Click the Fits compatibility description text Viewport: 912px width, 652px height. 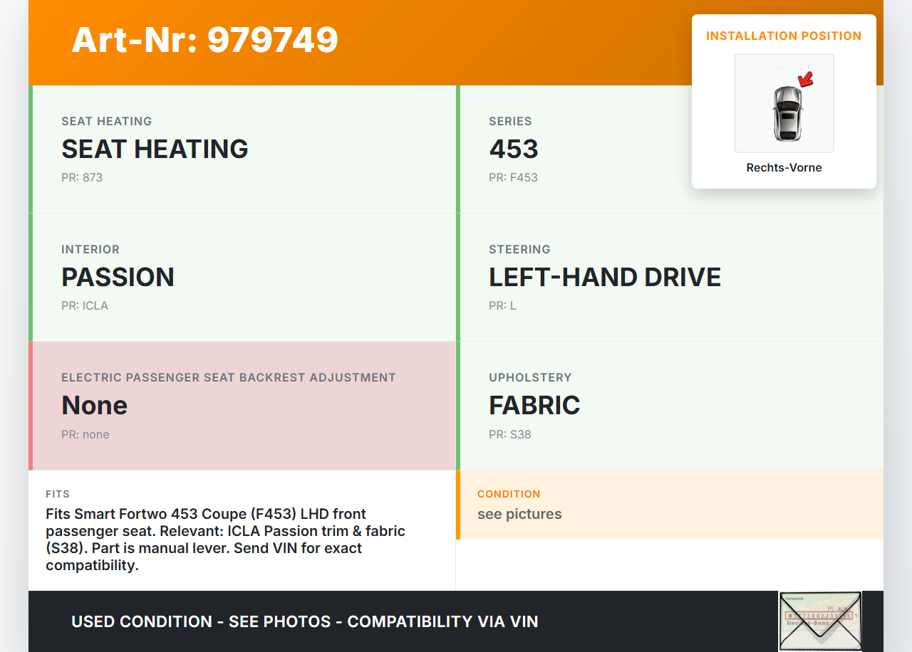click(x=225, y=540)
